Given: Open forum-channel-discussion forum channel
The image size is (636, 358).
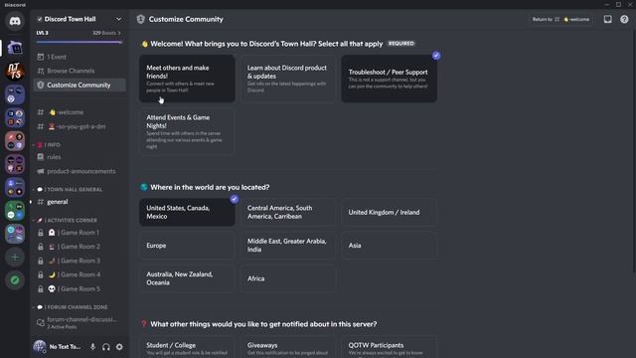Looking at the screenshot, I should point(79,322).
